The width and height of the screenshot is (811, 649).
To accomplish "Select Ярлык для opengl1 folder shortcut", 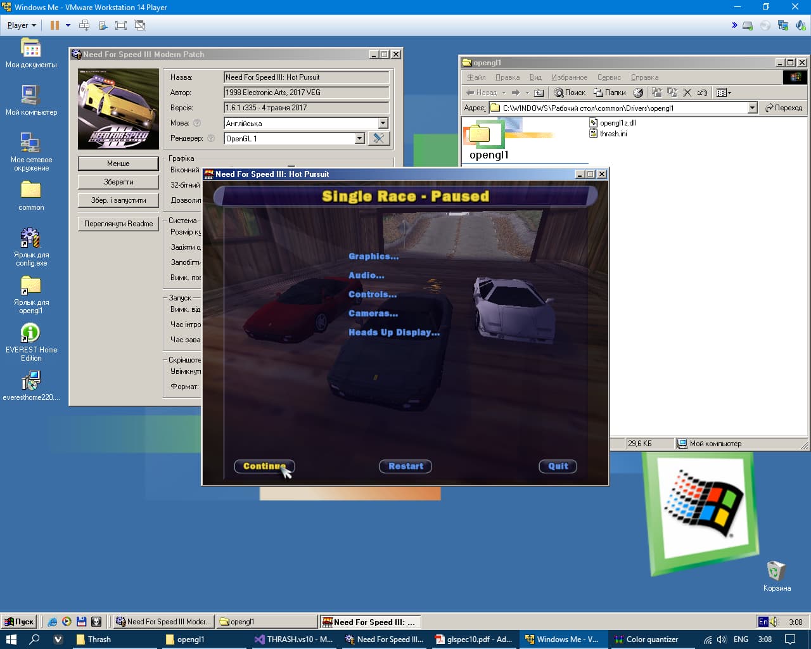I will [x=31, y=295].
